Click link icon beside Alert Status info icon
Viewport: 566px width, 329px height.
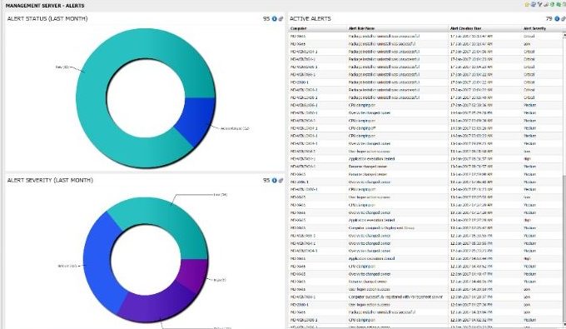[281, 19]
